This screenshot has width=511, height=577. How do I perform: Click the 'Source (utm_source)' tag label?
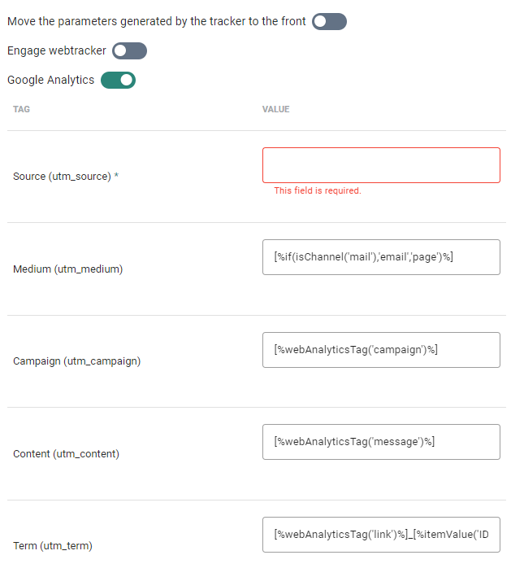tap(62, 176)
